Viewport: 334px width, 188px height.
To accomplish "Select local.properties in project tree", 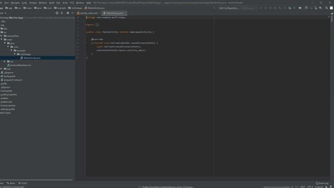I will tap(8, 105).
